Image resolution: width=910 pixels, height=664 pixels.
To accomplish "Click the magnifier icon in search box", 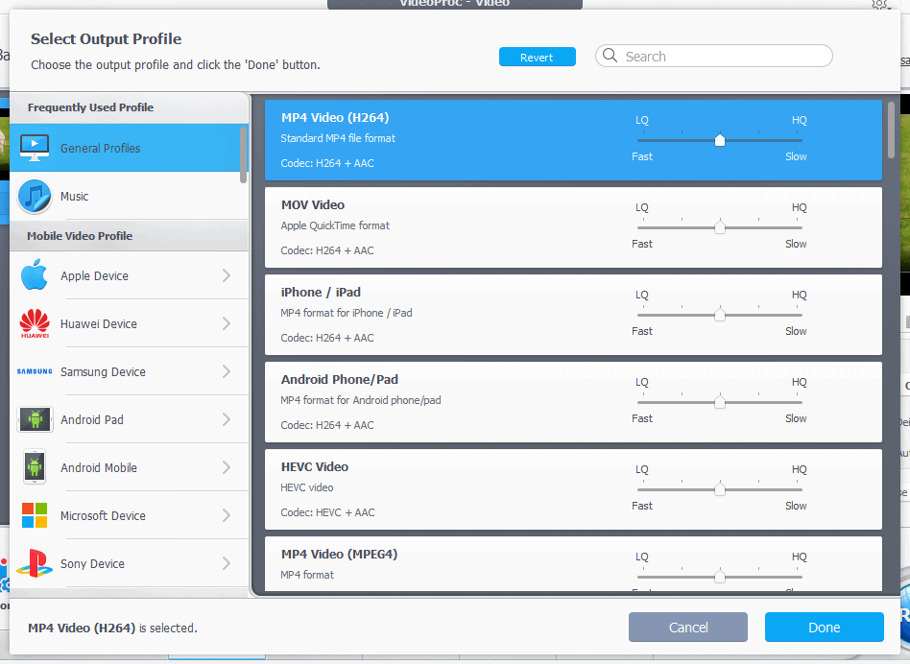I will pos(610,55).
